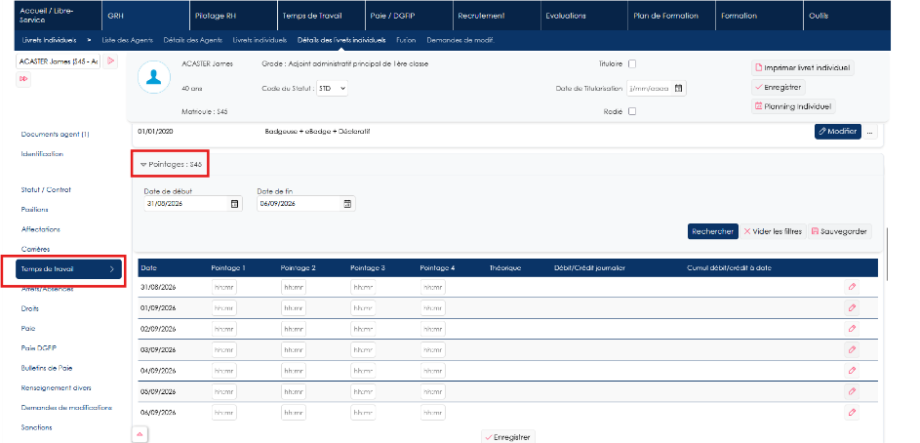The image size is (920, 443).
Task: Switch to the Demandes de modif. tab
Action: [460, 40]
